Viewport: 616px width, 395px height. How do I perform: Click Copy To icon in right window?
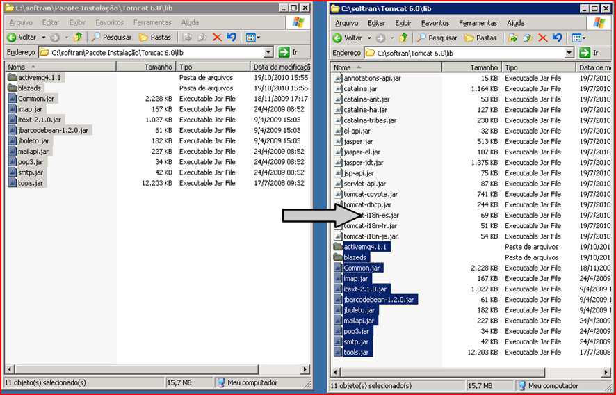[528, 38]
